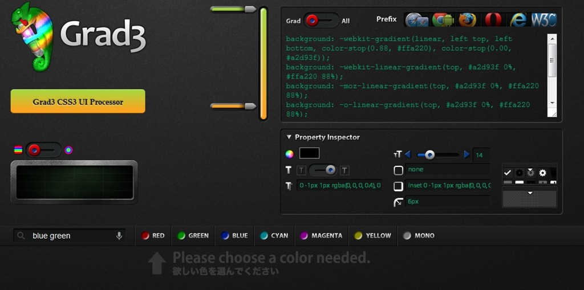Click the Safari prefix icon
This screenshot has width=584, height=290.
(417, 21)
